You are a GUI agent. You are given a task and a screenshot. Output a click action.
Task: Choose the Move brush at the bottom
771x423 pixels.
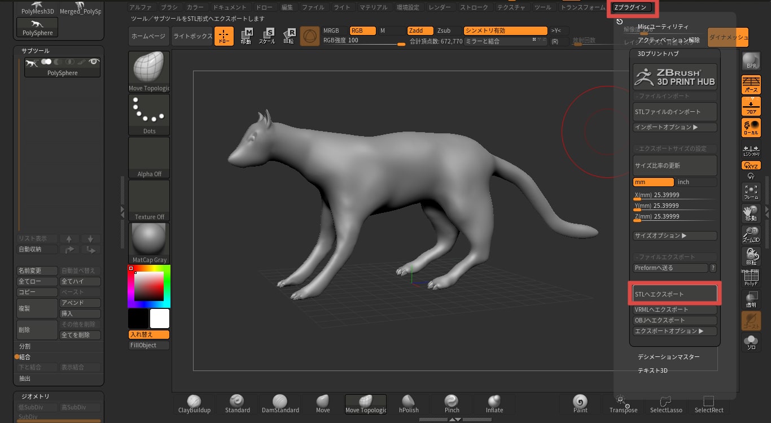323,404
